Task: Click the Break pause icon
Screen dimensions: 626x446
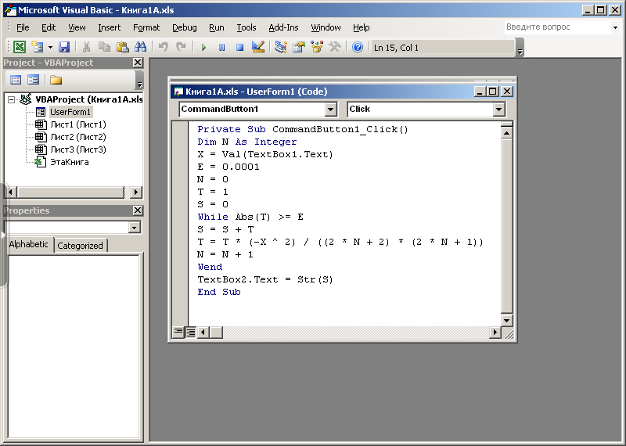Action: pos(222,47)
